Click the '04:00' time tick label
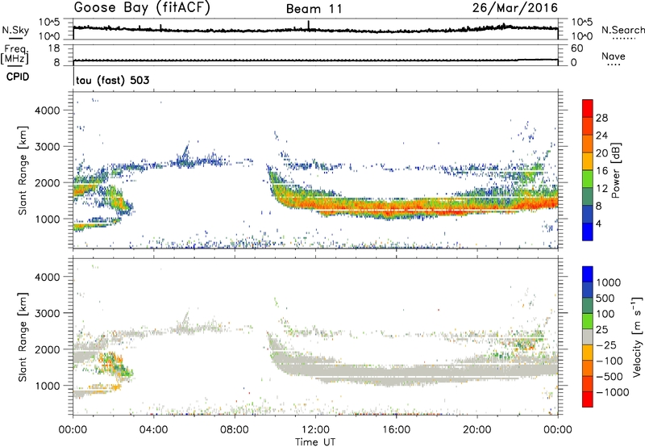The width and height of the screenshot is (645, 447). click(154, 430)
